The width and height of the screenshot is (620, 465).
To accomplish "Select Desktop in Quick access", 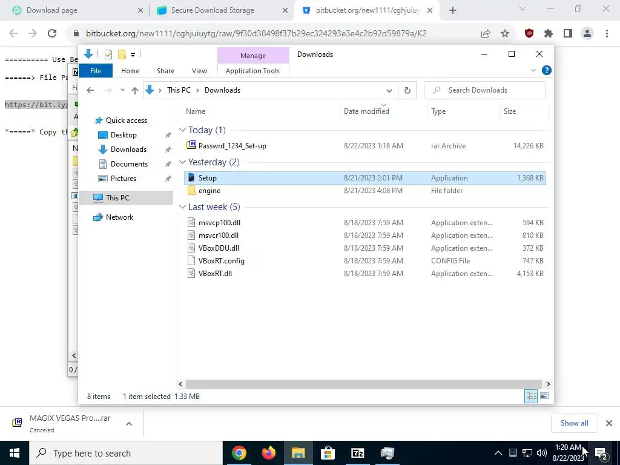I will [x=124, y=135].
